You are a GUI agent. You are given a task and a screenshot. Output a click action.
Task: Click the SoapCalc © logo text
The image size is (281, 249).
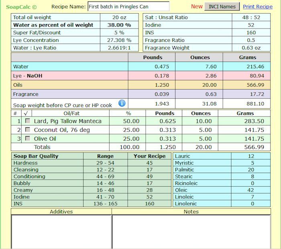pyautogui.click(x=21, y=7)
